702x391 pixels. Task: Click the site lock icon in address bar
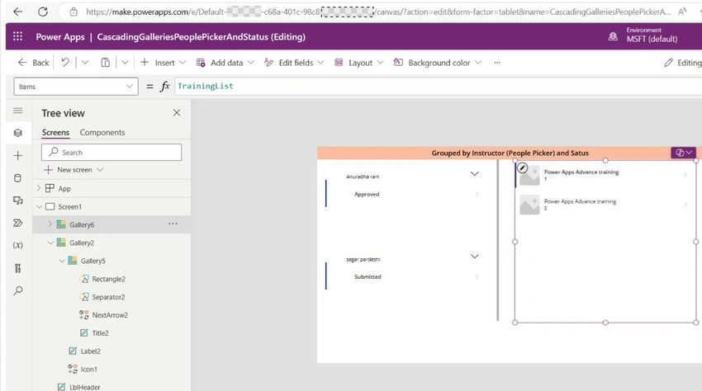click(74, 12)
